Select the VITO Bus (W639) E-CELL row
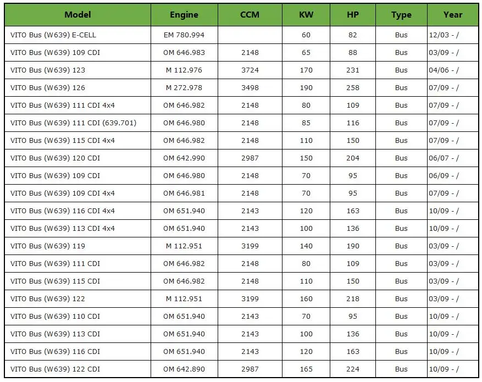The height and width of the screenshot is (382, 482). (x=241, y=35)
